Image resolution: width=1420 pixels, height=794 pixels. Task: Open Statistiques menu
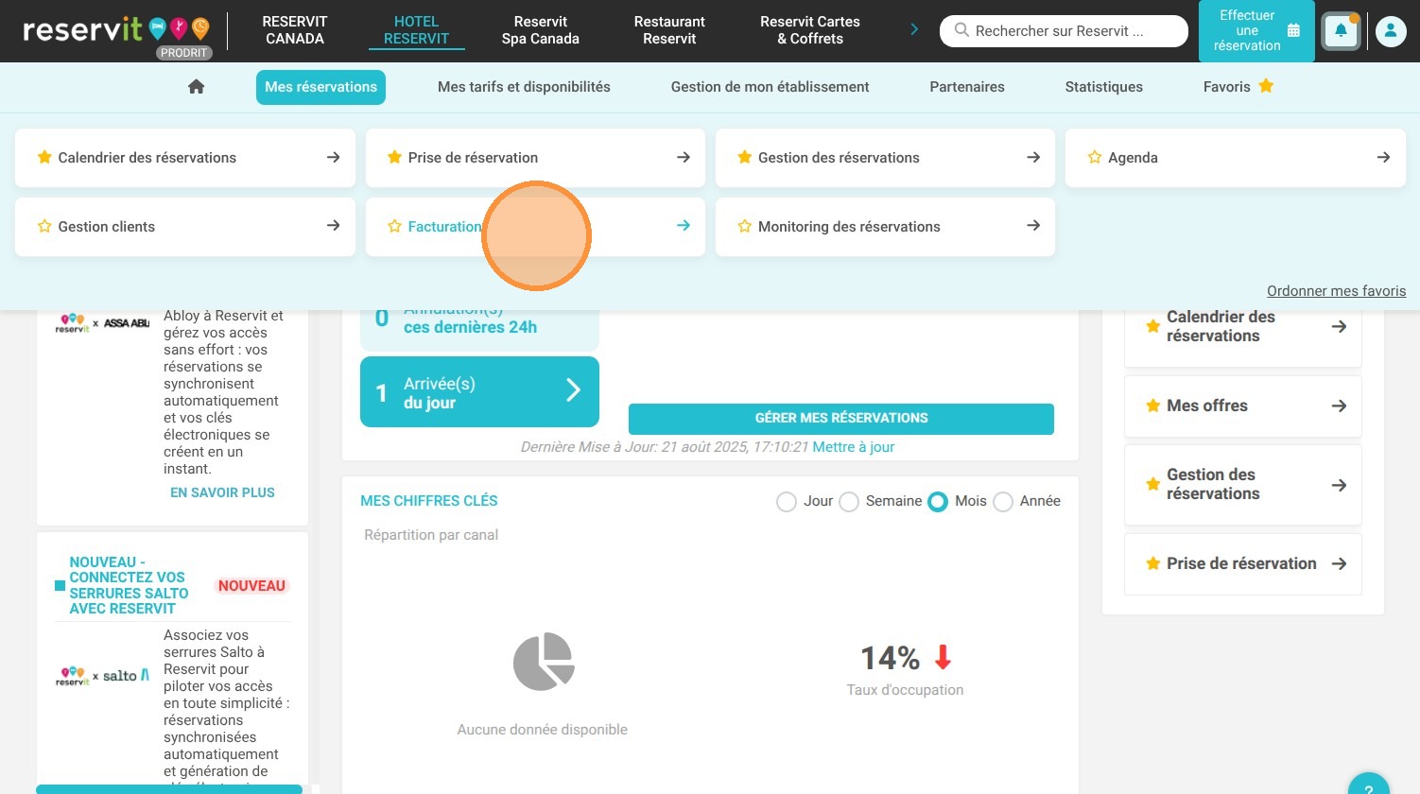(1103, 87)
